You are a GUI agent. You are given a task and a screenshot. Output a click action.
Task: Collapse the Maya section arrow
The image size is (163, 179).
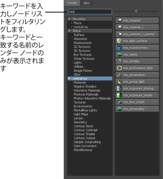point(70,31)
